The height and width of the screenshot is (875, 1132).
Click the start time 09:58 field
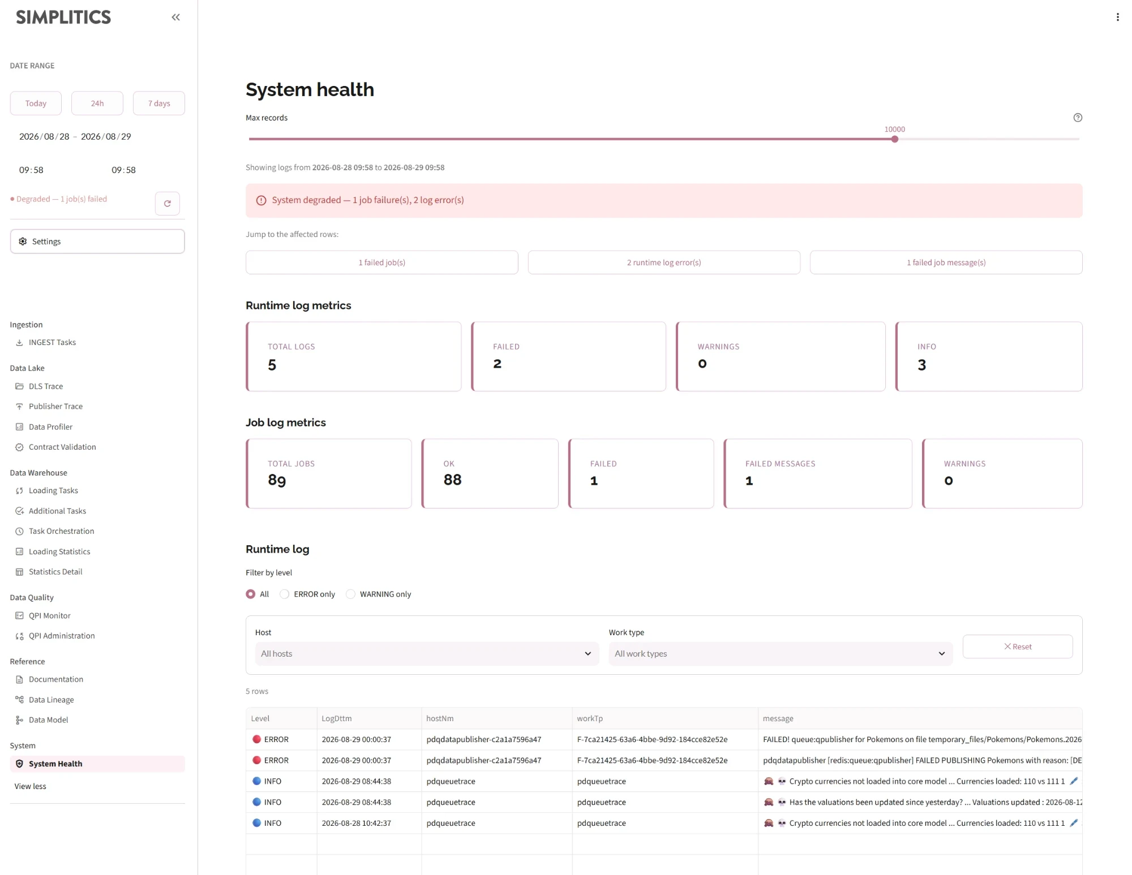tap(31, 170)
